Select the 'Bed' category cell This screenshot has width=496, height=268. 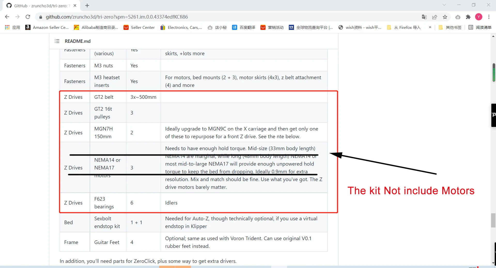click(75, 222)
